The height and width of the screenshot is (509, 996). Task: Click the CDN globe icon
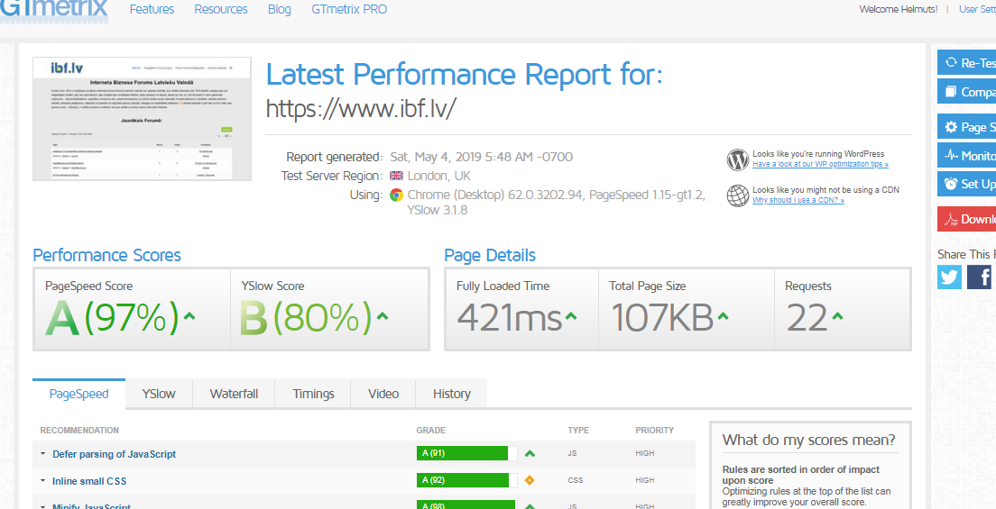click(738, 195)
